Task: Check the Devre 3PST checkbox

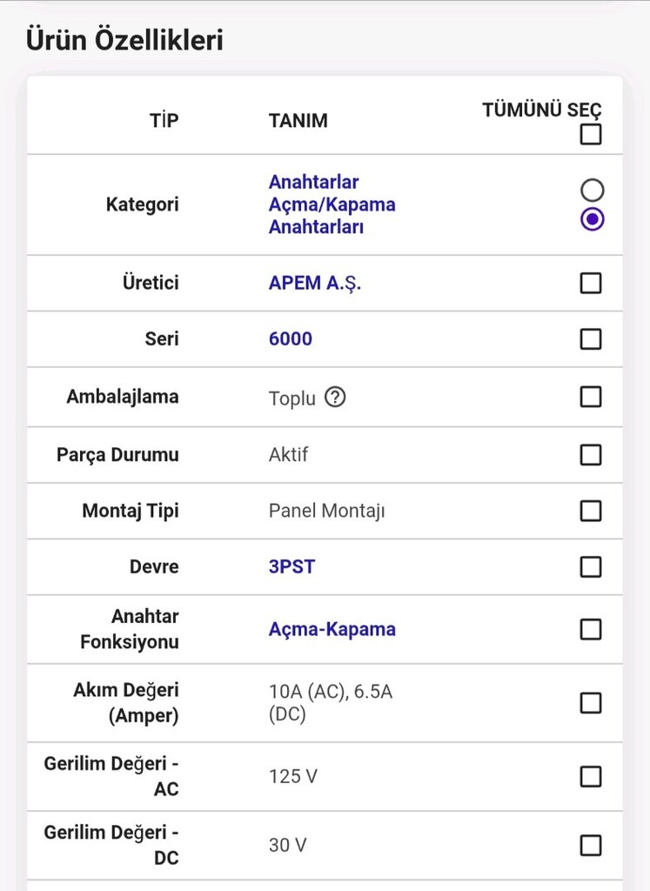Action: 591,566
